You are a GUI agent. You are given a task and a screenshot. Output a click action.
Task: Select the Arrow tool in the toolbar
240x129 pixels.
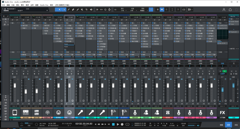pos(59,10)
